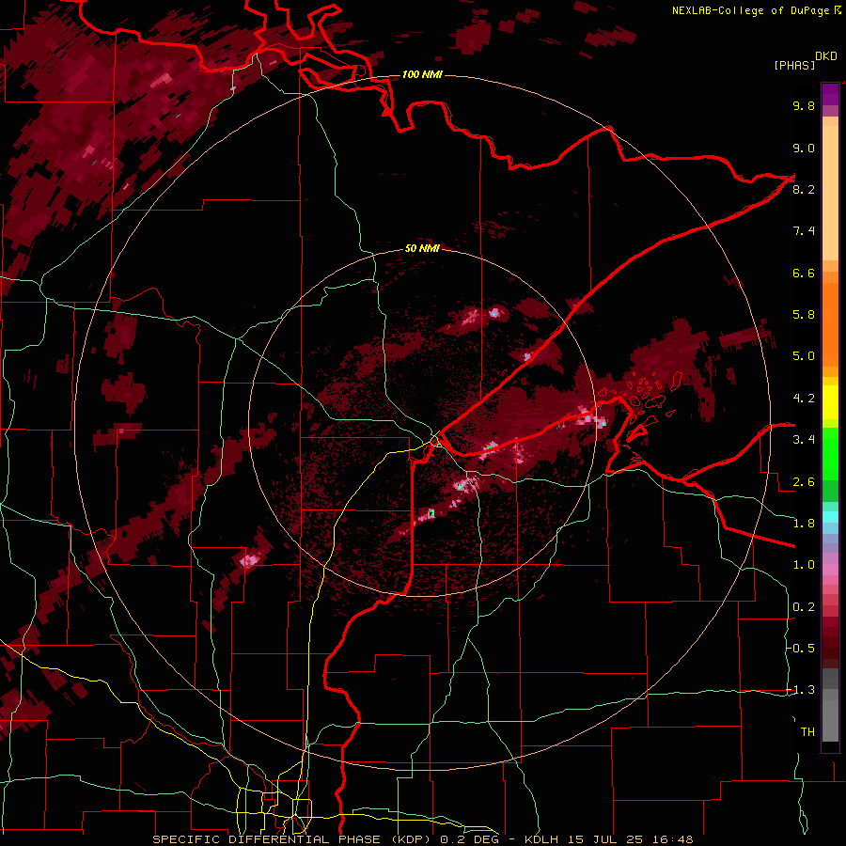This screenshot has width=846, height=846.
Task: Pick the pink band of the color bar near 1.0
Action: pyautogui.click(x=830, y=569)
